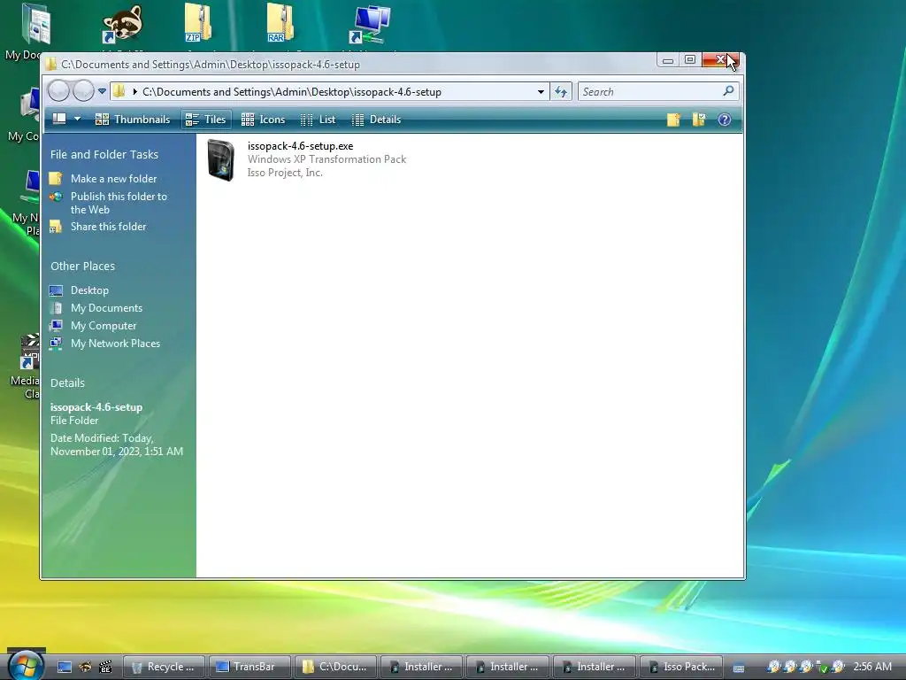Click the issopack-4.6-setup.exe file name
906x680 pixels.
(300, 146)
